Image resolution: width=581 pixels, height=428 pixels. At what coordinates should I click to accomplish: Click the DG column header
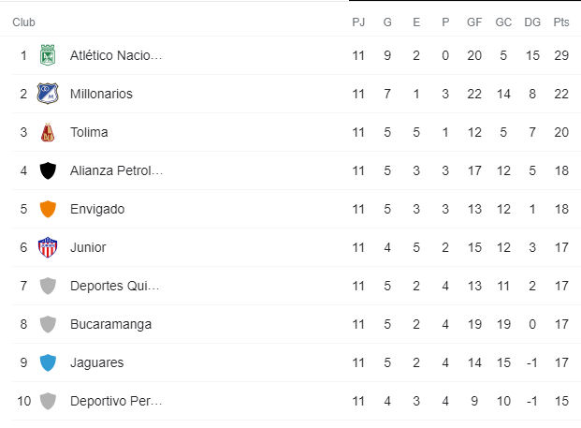coord(532,22)
